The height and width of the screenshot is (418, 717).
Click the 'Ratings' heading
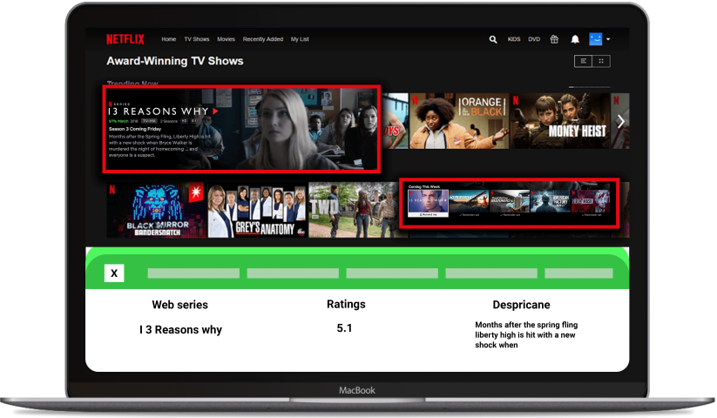click(x=346, y=304)
